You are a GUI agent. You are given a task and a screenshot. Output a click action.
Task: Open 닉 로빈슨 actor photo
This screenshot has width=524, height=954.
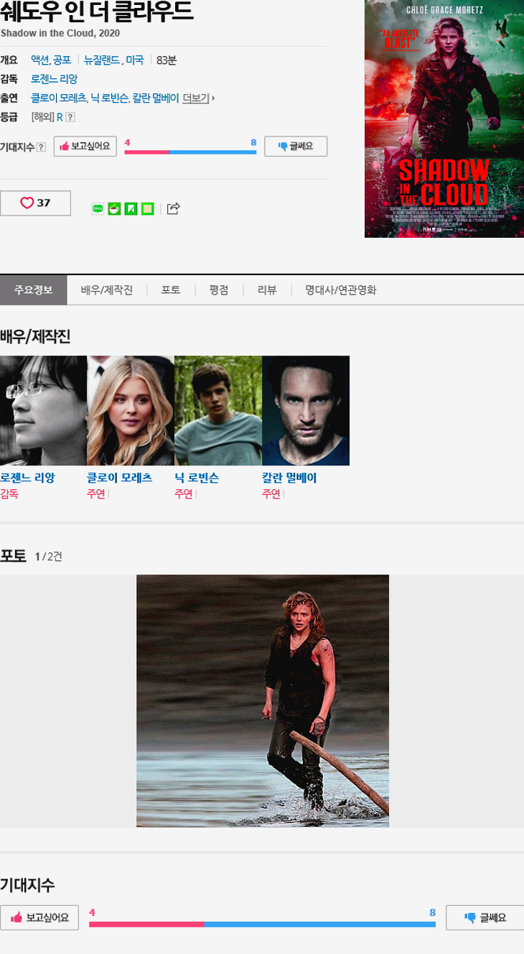point(218,411)
